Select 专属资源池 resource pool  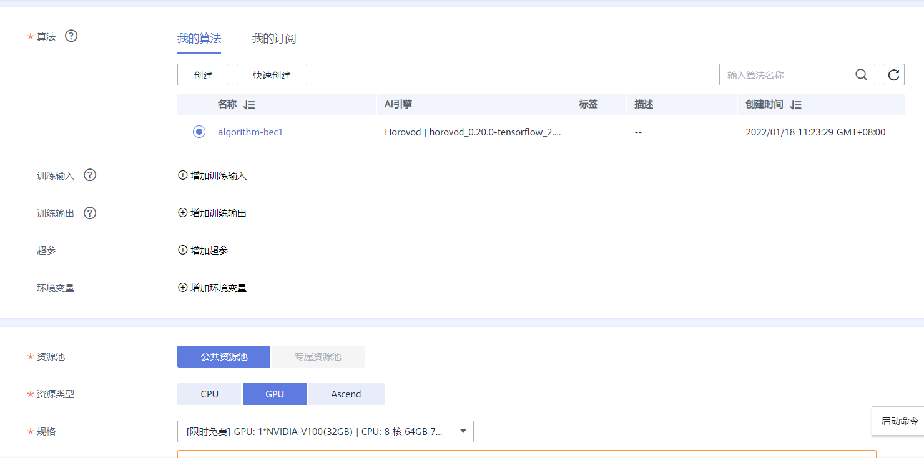(x=318, y=357)
